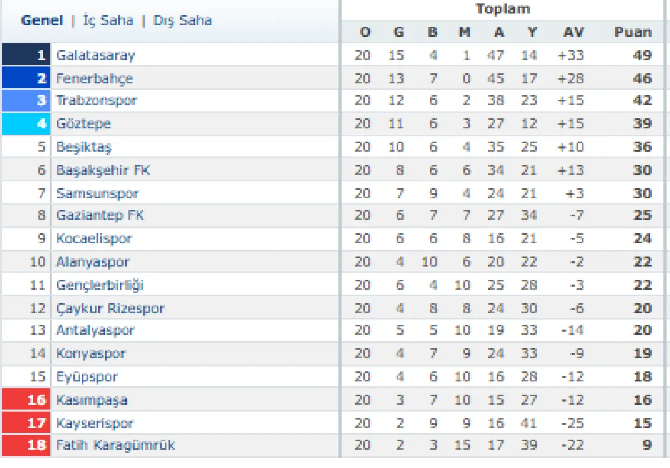Click the dark blue rank 1 badge
This screenshot has height=468, width=670.
(x=26, y=55)
